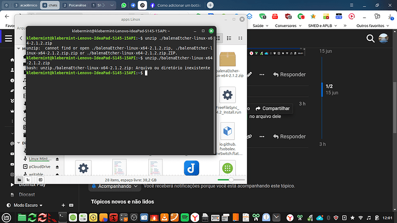This screenshot has height=223, width=397.
Task: Open the pCloud tray icon
Action: tap(320, 218)
